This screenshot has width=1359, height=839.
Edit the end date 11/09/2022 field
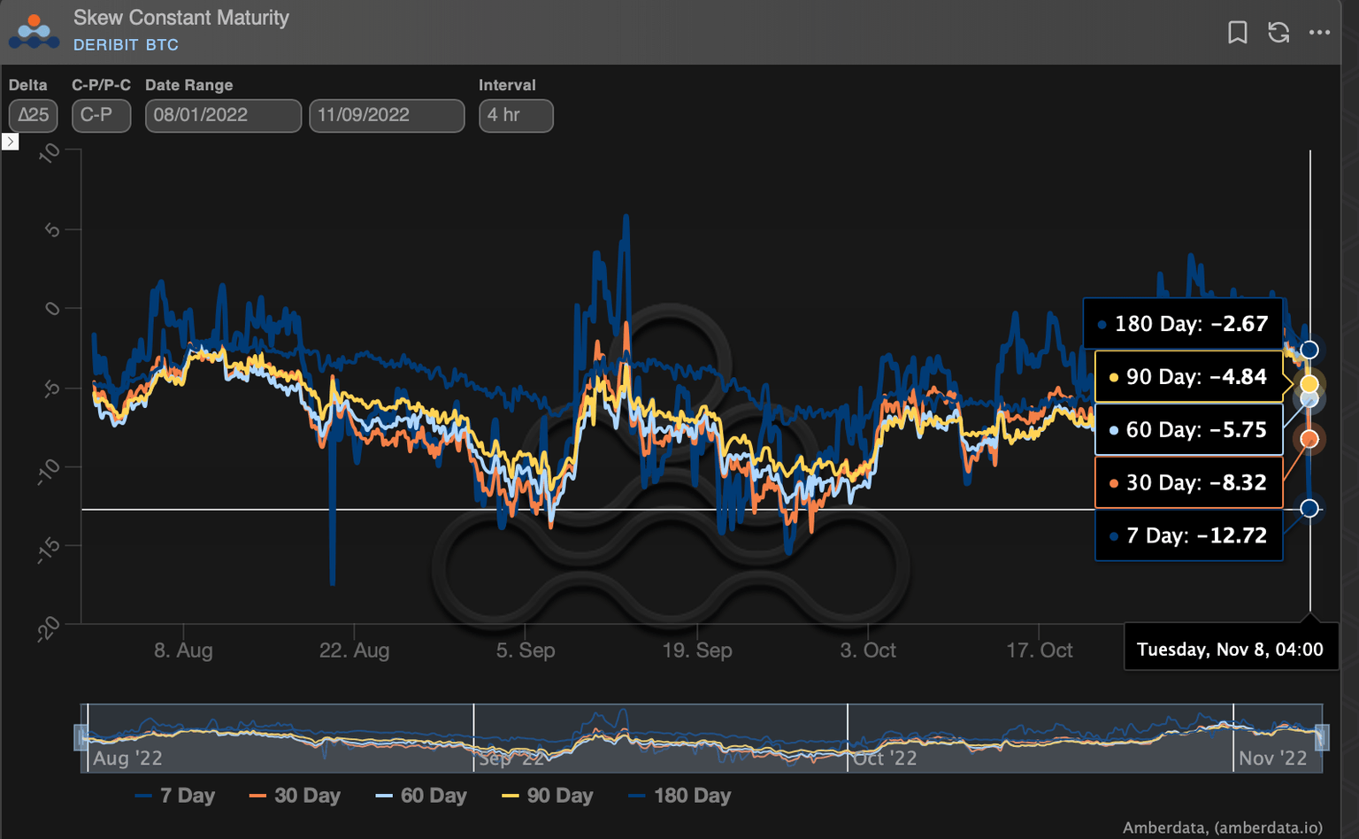coord(387,115)
